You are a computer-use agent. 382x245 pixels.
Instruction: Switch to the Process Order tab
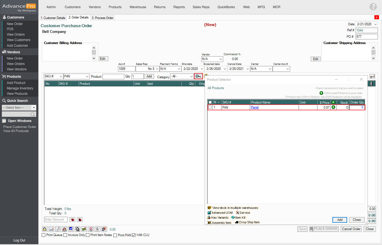click(x=102, y=18)
